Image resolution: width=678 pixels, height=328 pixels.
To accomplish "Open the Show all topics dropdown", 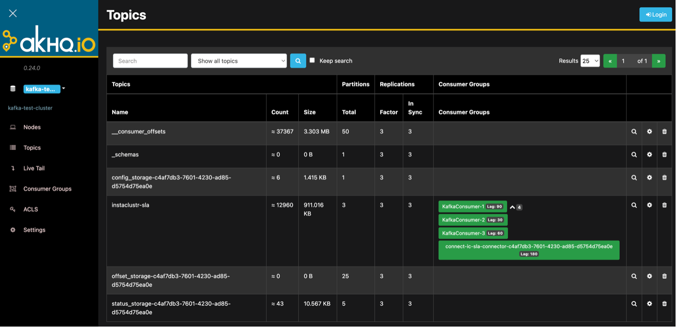I will pyautogui.click(x=239, y=61).
